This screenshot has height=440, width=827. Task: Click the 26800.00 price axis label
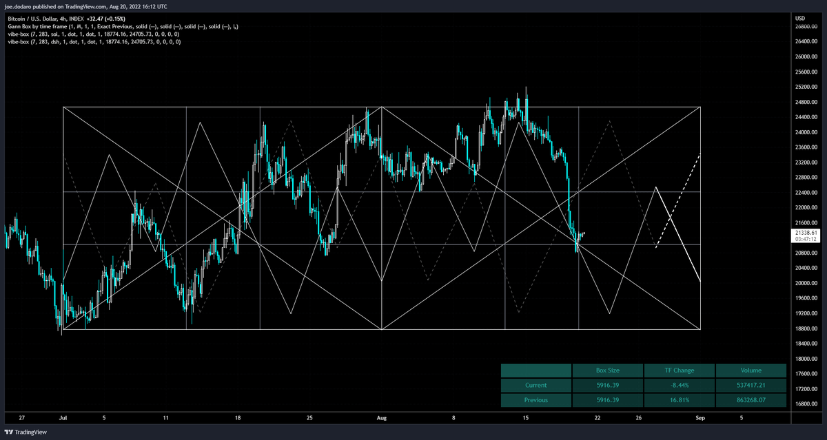tap(806, 27)
